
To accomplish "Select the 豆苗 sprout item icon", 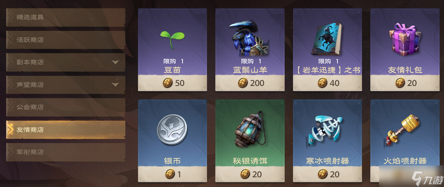I will [172, 36].
